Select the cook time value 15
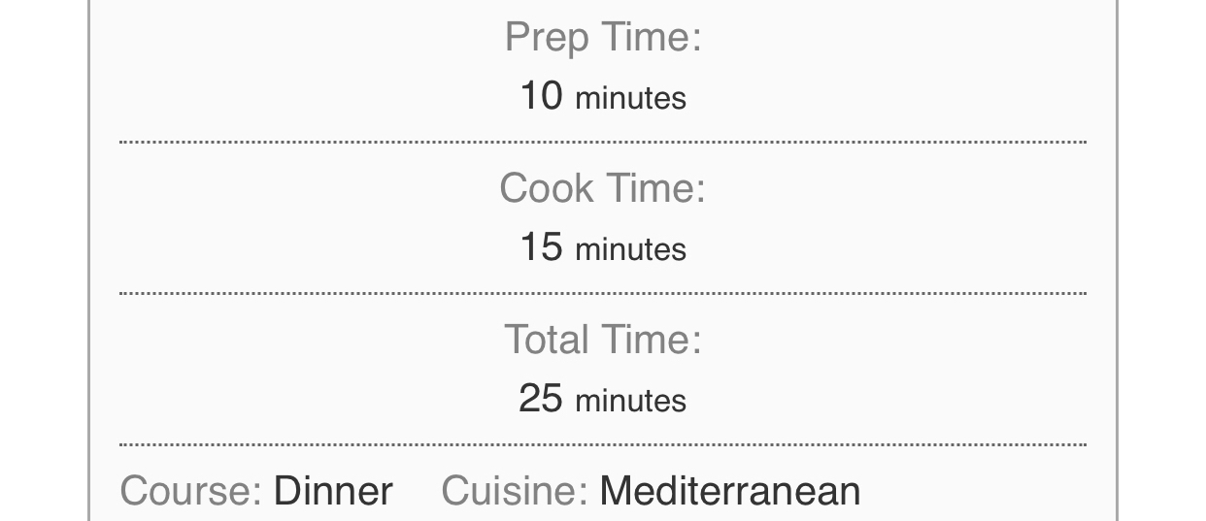1206x521 pixels. point(541,247)
